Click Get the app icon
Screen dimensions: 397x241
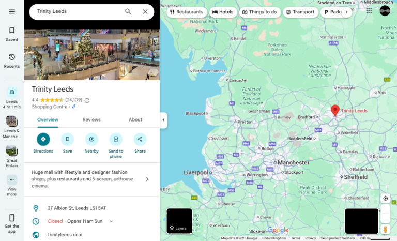pyautogui.click(x=12, y=218)
